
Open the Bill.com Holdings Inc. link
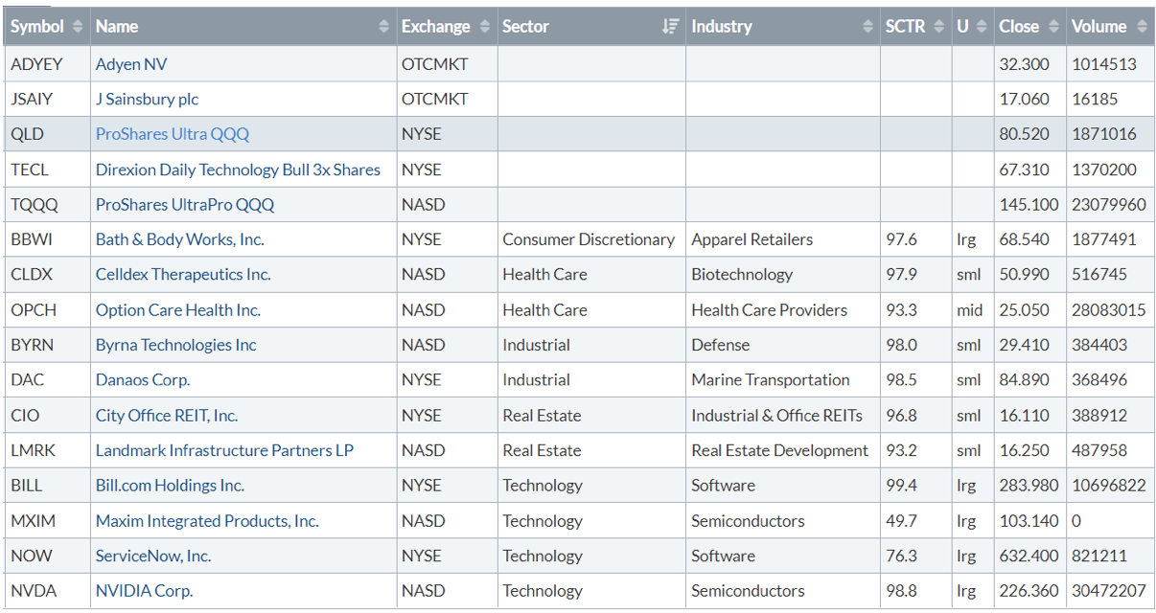(170, 486)
